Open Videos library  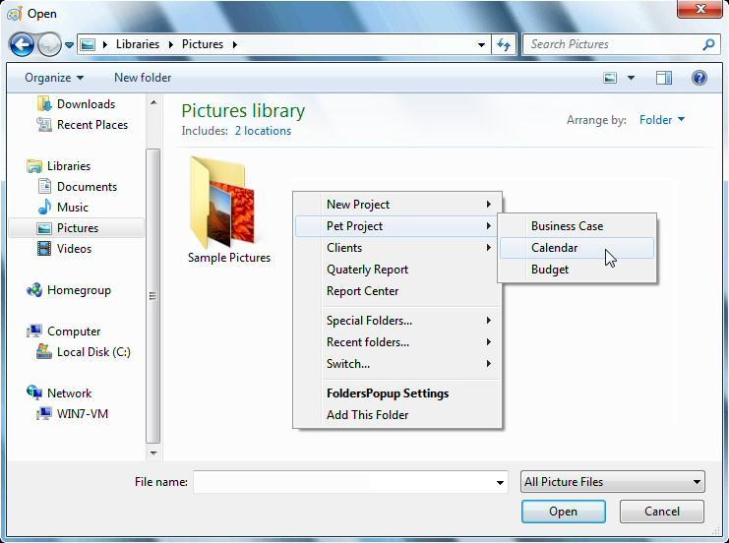74,249
